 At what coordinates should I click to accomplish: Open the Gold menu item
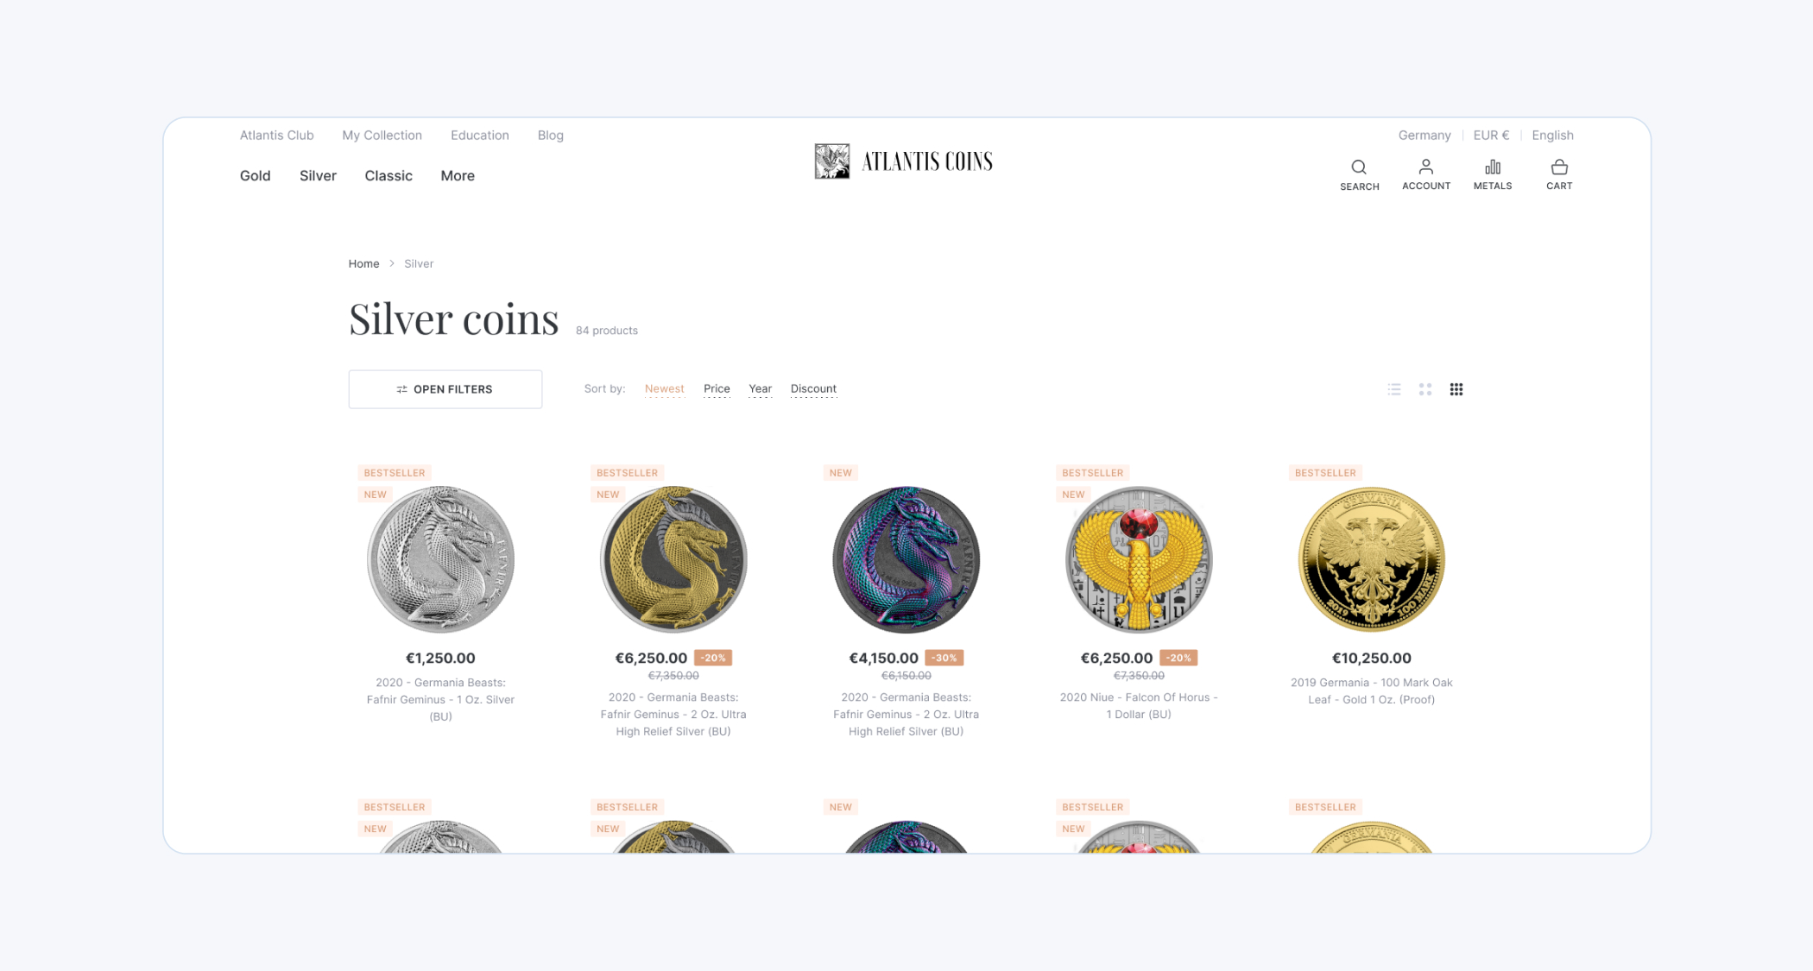(255, 175)
